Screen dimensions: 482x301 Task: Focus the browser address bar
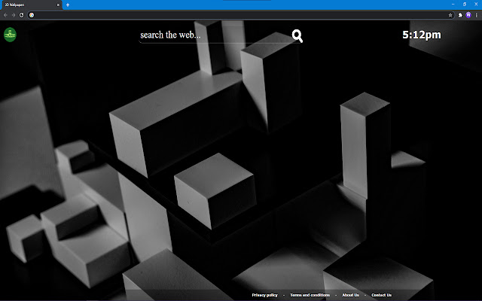(x=239, y=15)
